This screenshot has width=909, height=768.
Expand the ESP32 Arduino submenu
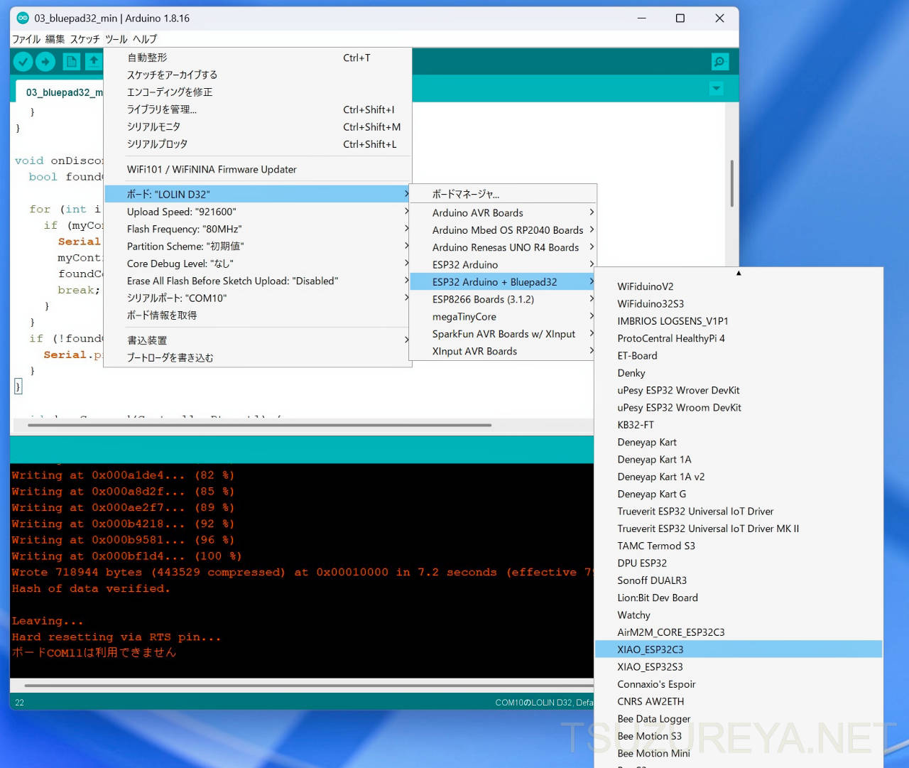pos(503,264)
